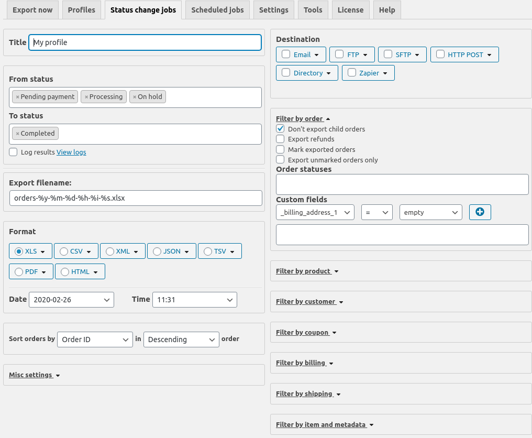The width and height of the screenshot is (532, 438).
Task: Select the TSV format radio button
Action: point(208,251)
